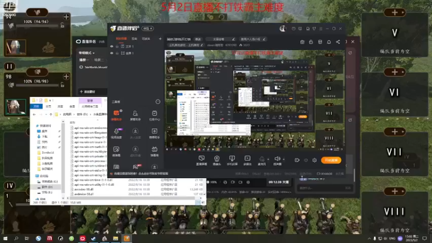Go back in File Explorer navigation
432x243 pixels.
(34, 114)
